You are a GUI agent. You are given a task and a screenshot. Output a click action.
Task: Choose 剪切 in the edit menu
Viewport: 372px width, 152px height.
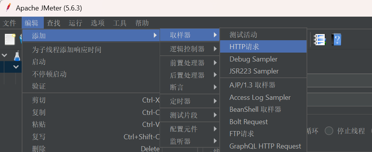coord(91,101)
